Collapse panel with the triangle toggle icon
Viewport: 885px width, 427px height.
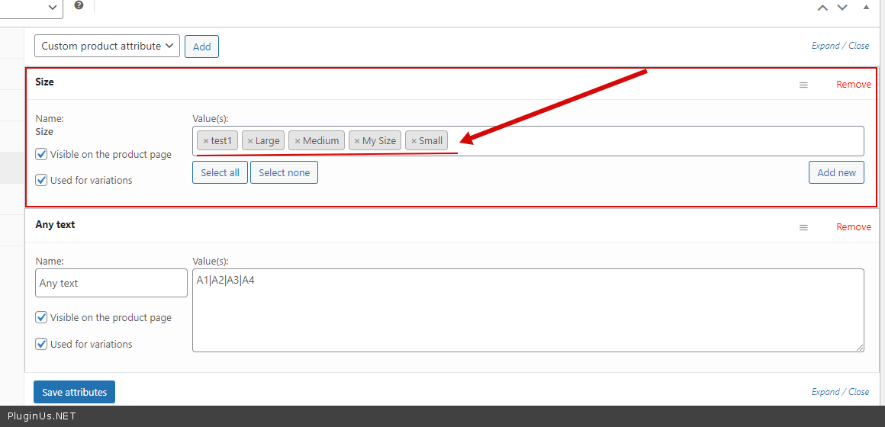866,7
